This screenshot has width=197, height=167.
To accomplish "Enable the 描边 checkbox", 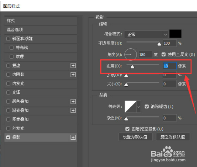I will pos(8,66).
